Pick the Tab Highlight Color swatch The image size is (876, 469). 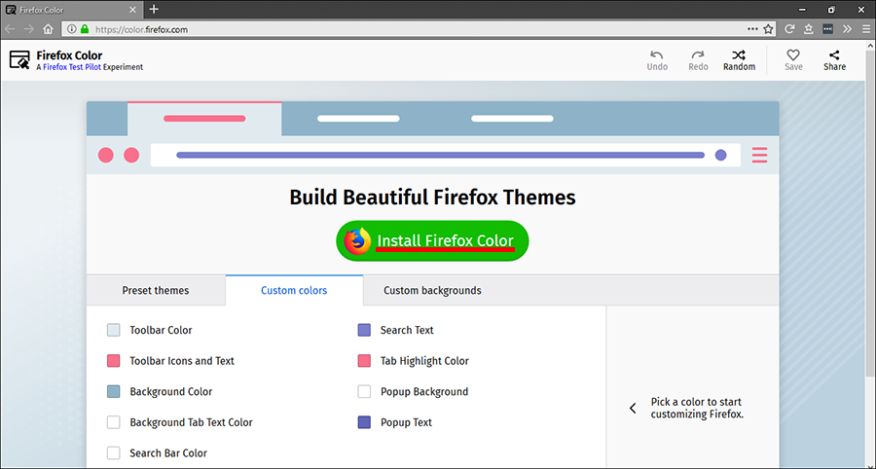(x=364, y=361)
